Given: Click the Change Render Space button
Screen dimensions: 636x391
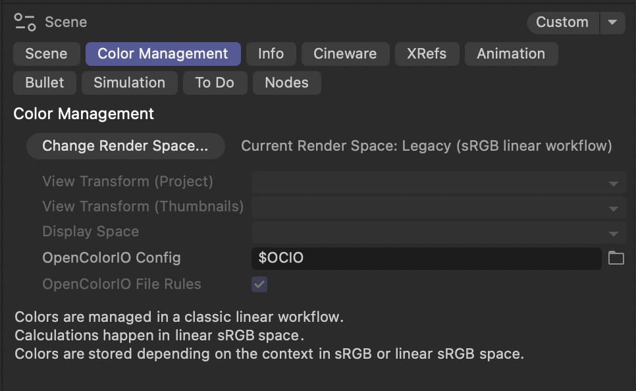Looking at the screenshot, I should [x=125, y=145].
